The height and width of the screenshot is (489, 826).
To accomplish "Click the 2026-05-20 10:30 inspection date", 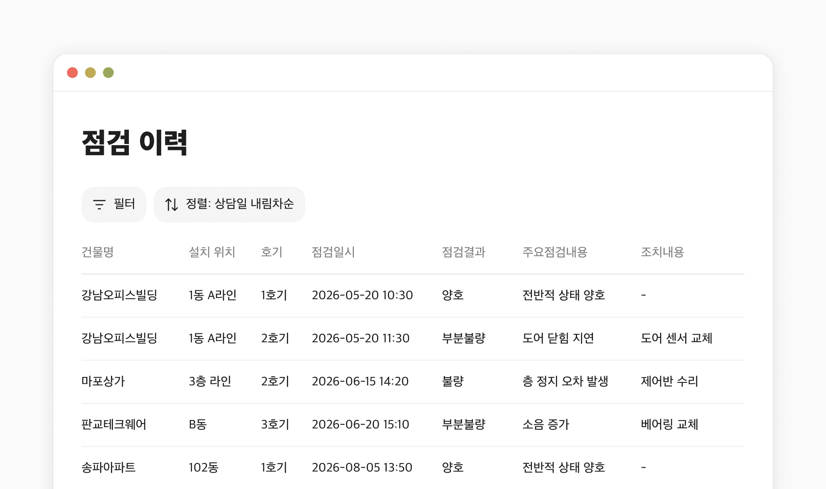I will pyautogui.click(x=362, y=295).
